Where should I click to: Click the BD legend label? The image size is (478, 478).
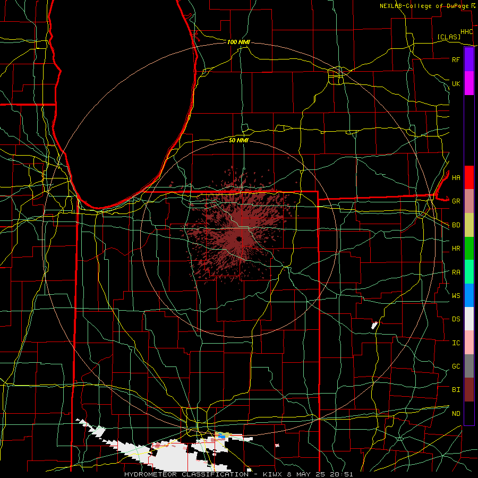tap(456, 225)
